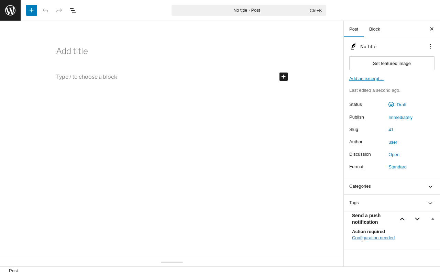Collapse Send a push notification panel
The image size is (440, 275).
433,219
